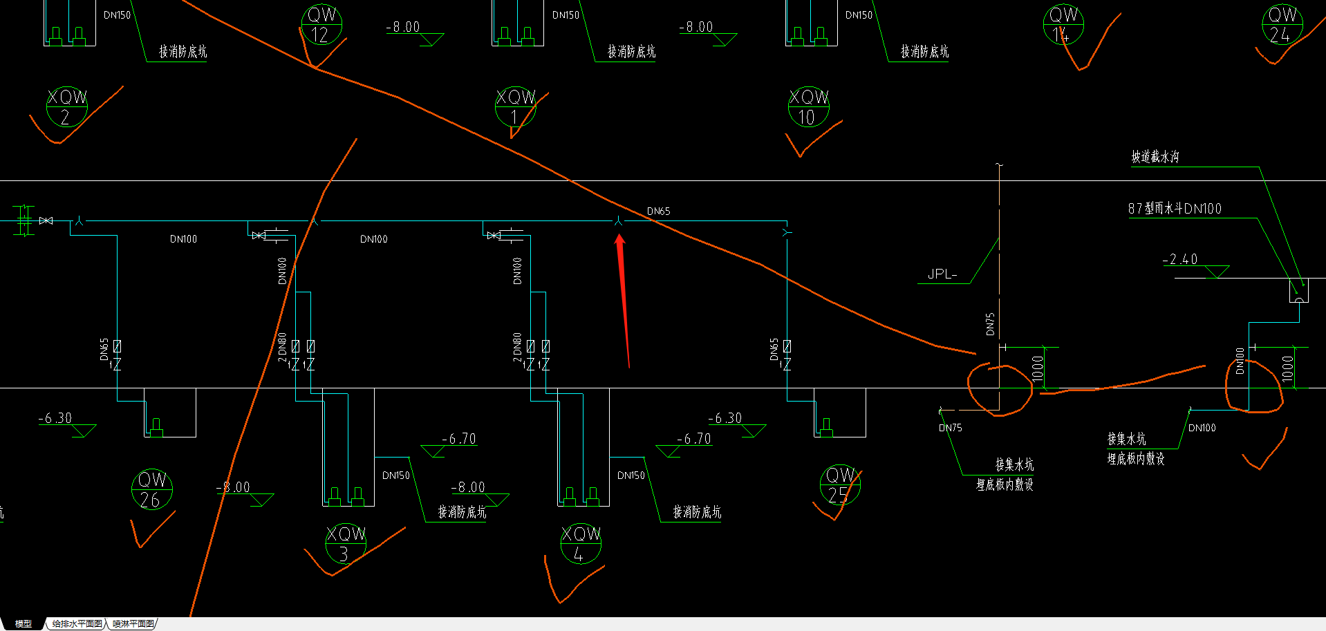Screen dimensions: 1326x631
Task: Select horizontal DN75 label above 接集水坑
Action: click(951, 428)
